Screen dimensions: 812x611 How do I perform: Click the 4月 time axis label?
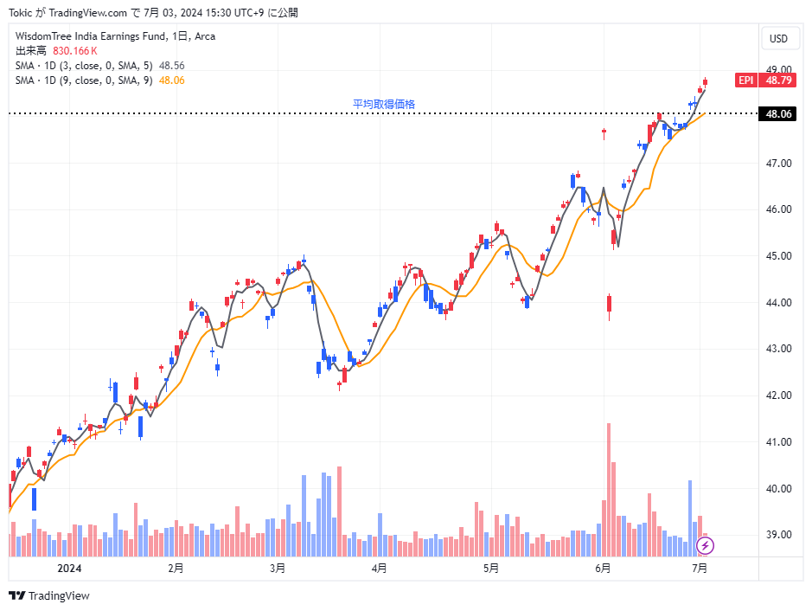click(379, 569)
